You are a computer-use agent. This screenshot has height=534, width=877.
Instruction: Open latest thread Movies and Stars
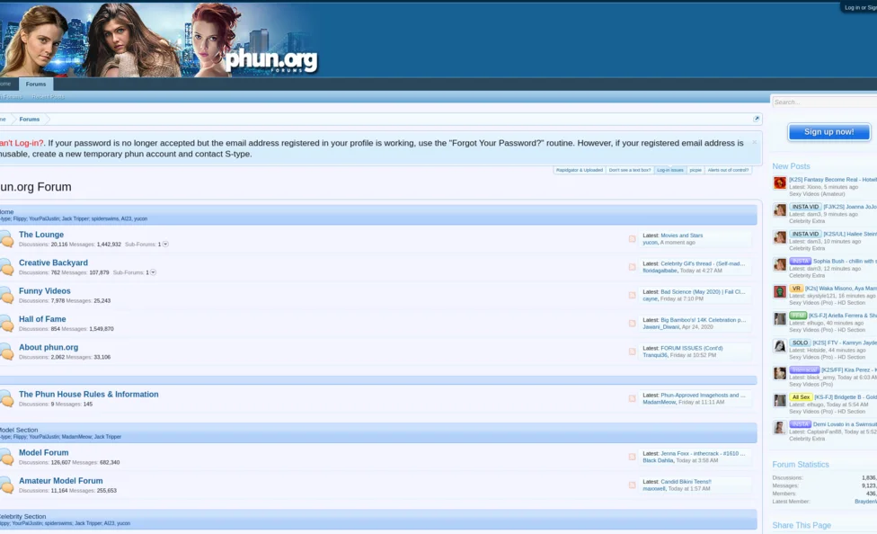681,236
